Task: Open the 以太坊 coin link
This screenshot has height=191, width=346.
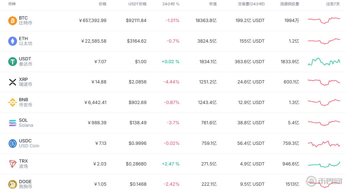Action: pyautogui.click(x=26, y=44)
